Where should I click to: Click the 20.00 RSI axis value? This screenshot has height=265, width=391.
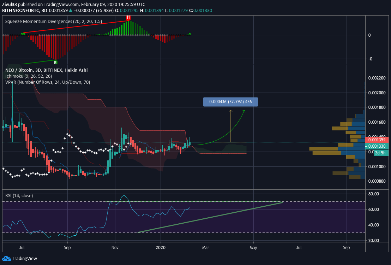click(373, 241)
